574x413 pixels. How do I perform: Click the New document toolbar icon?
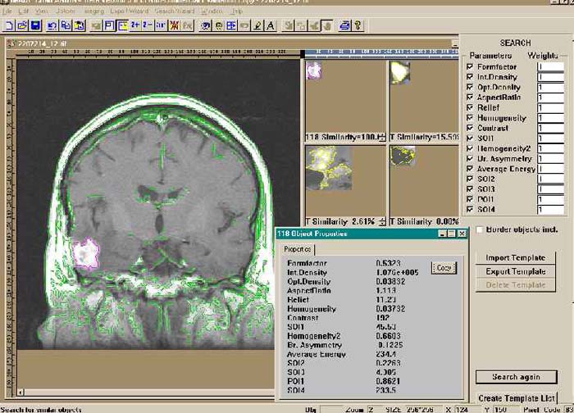pyautogui.click(x=10, y=25)
